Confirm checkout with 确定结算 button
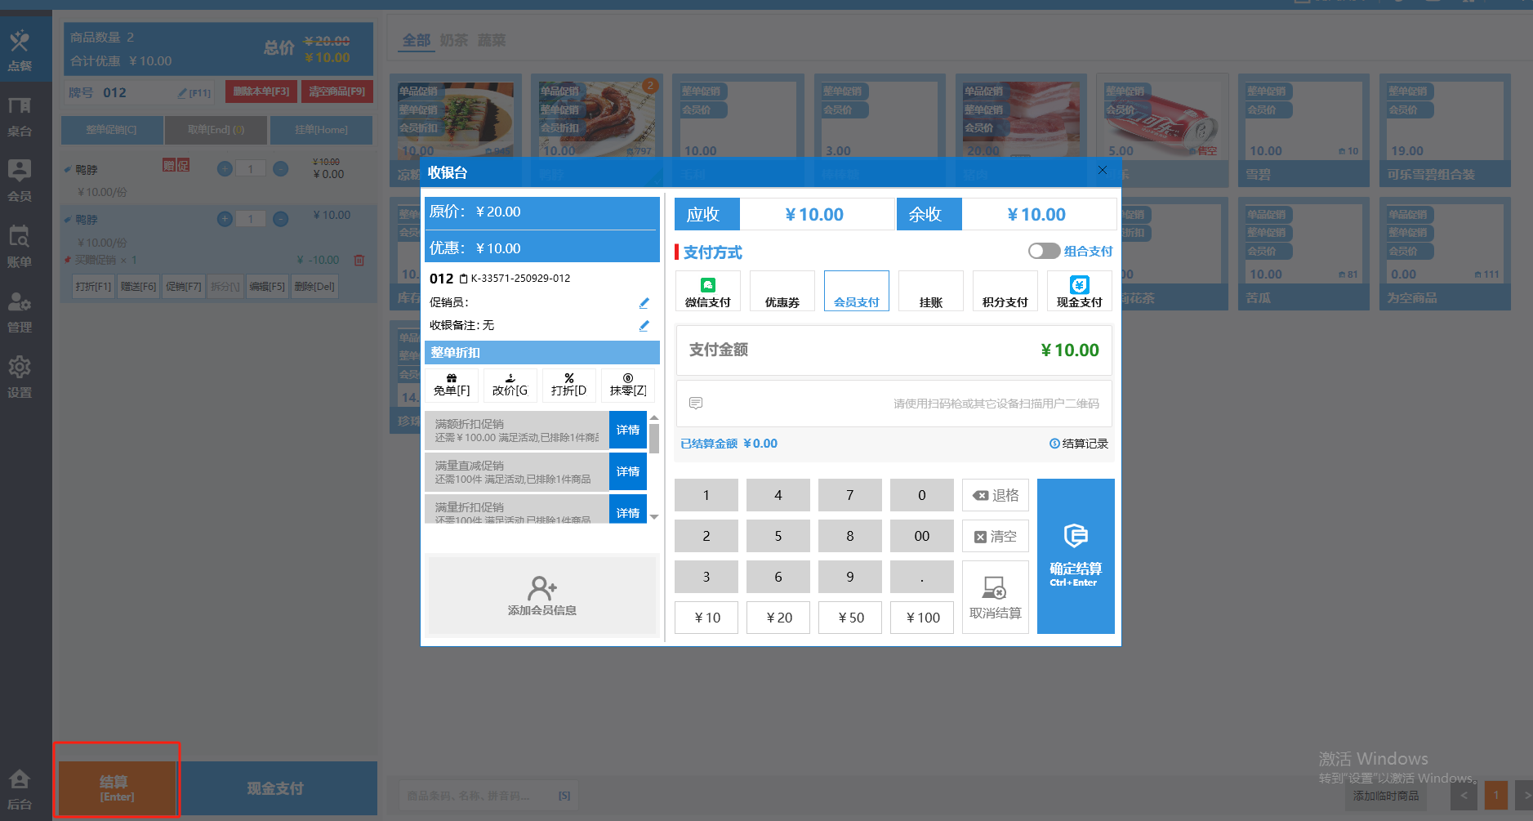Image resolution: width=1533 pixels, height=821 pixels. [x=1075, y=556]
